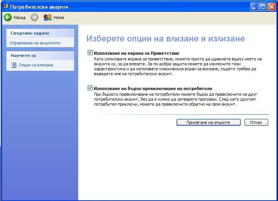Click the "Home" text in the toolbar
This screenshot has width=278, height=201.
pos(58,17)
